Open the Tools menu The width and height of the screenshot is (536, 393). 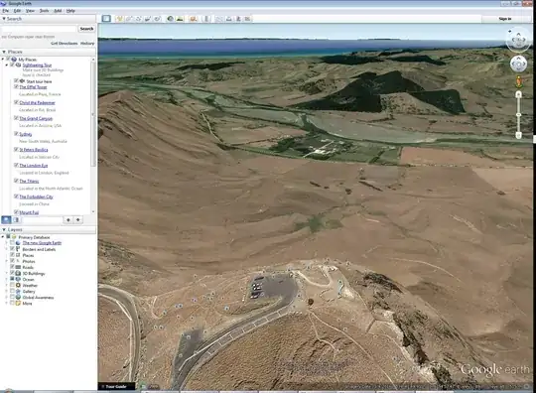(x=44, y=11)
